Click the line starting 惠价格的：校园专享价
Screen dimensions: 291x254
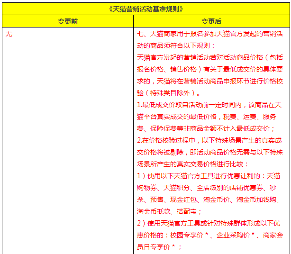tap(210, 235)
